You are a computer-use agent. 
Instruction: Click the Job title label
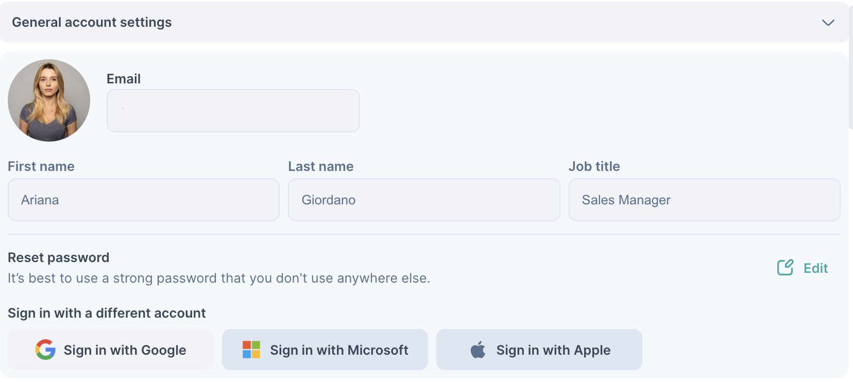pos(594,166)
